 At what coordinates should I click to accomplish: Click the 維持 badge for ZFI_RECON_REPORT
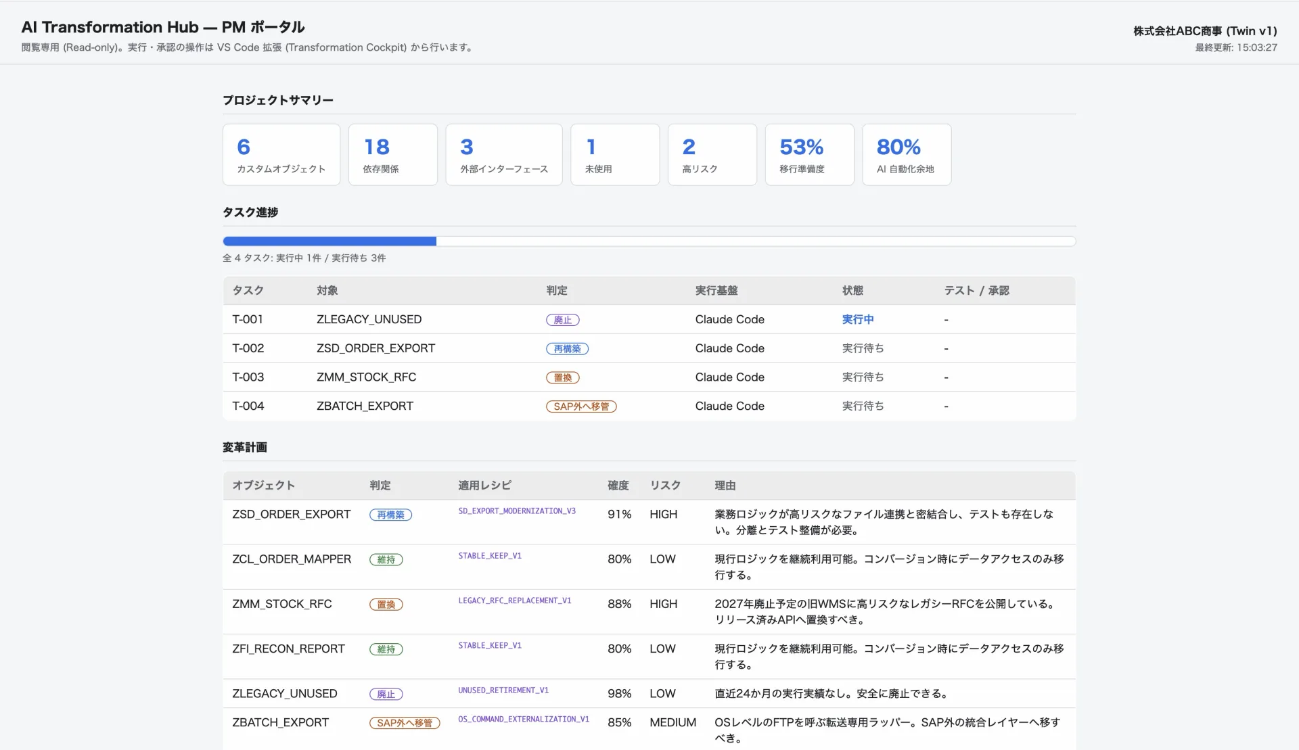tap(386, 650)
